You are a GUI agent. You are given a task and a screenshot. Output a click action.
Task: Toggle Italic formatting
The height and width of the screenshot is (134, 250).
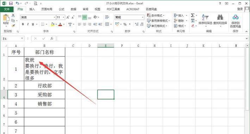tap(28, 24)
